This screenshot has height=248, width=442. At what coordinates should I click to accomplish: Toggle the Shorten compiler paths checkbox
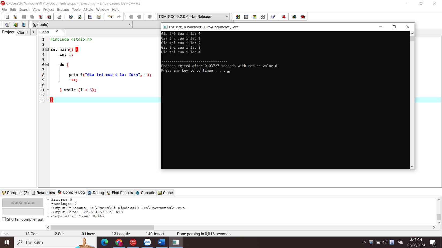coord(4,219)
